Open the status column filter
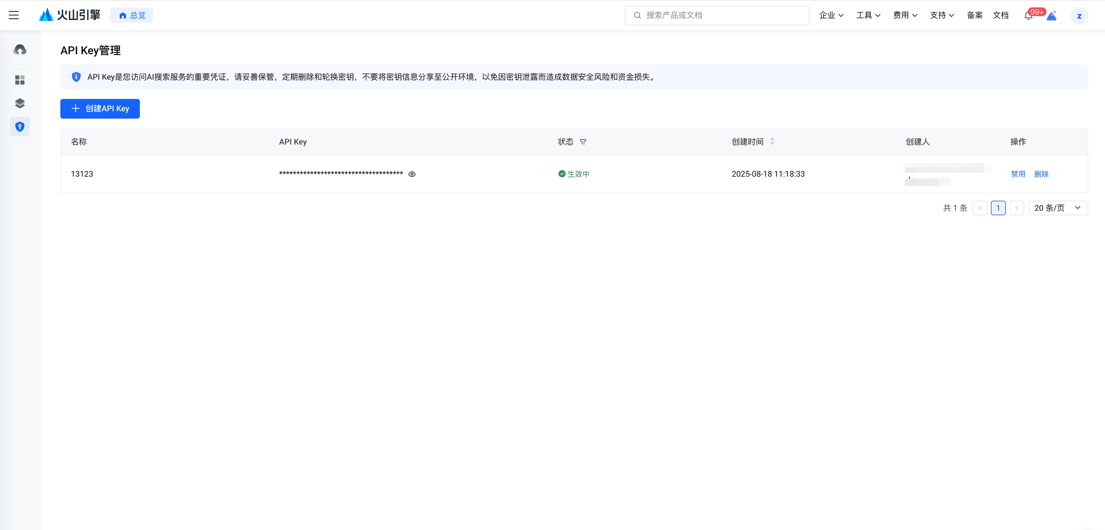 tap(582, 142)
